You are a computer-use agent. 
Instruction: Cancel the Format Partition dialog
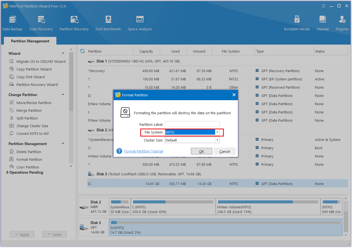[x=224, y=151]
